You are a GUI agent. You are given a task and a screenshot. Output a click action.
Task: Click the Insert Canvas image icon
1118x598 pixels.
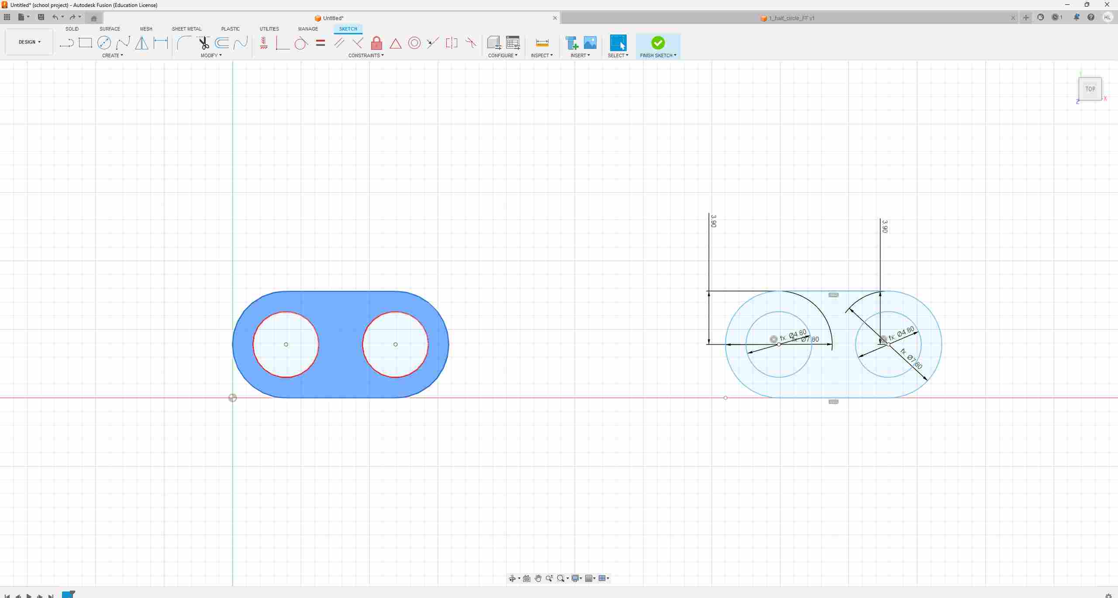click(x=590, y=43)
